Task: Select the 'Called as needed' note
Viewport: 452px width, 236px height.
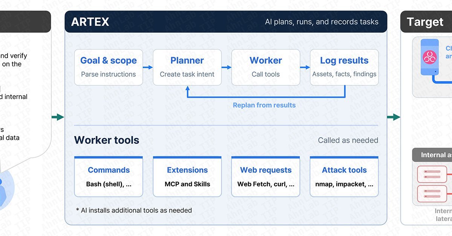Action: point(348,140)
